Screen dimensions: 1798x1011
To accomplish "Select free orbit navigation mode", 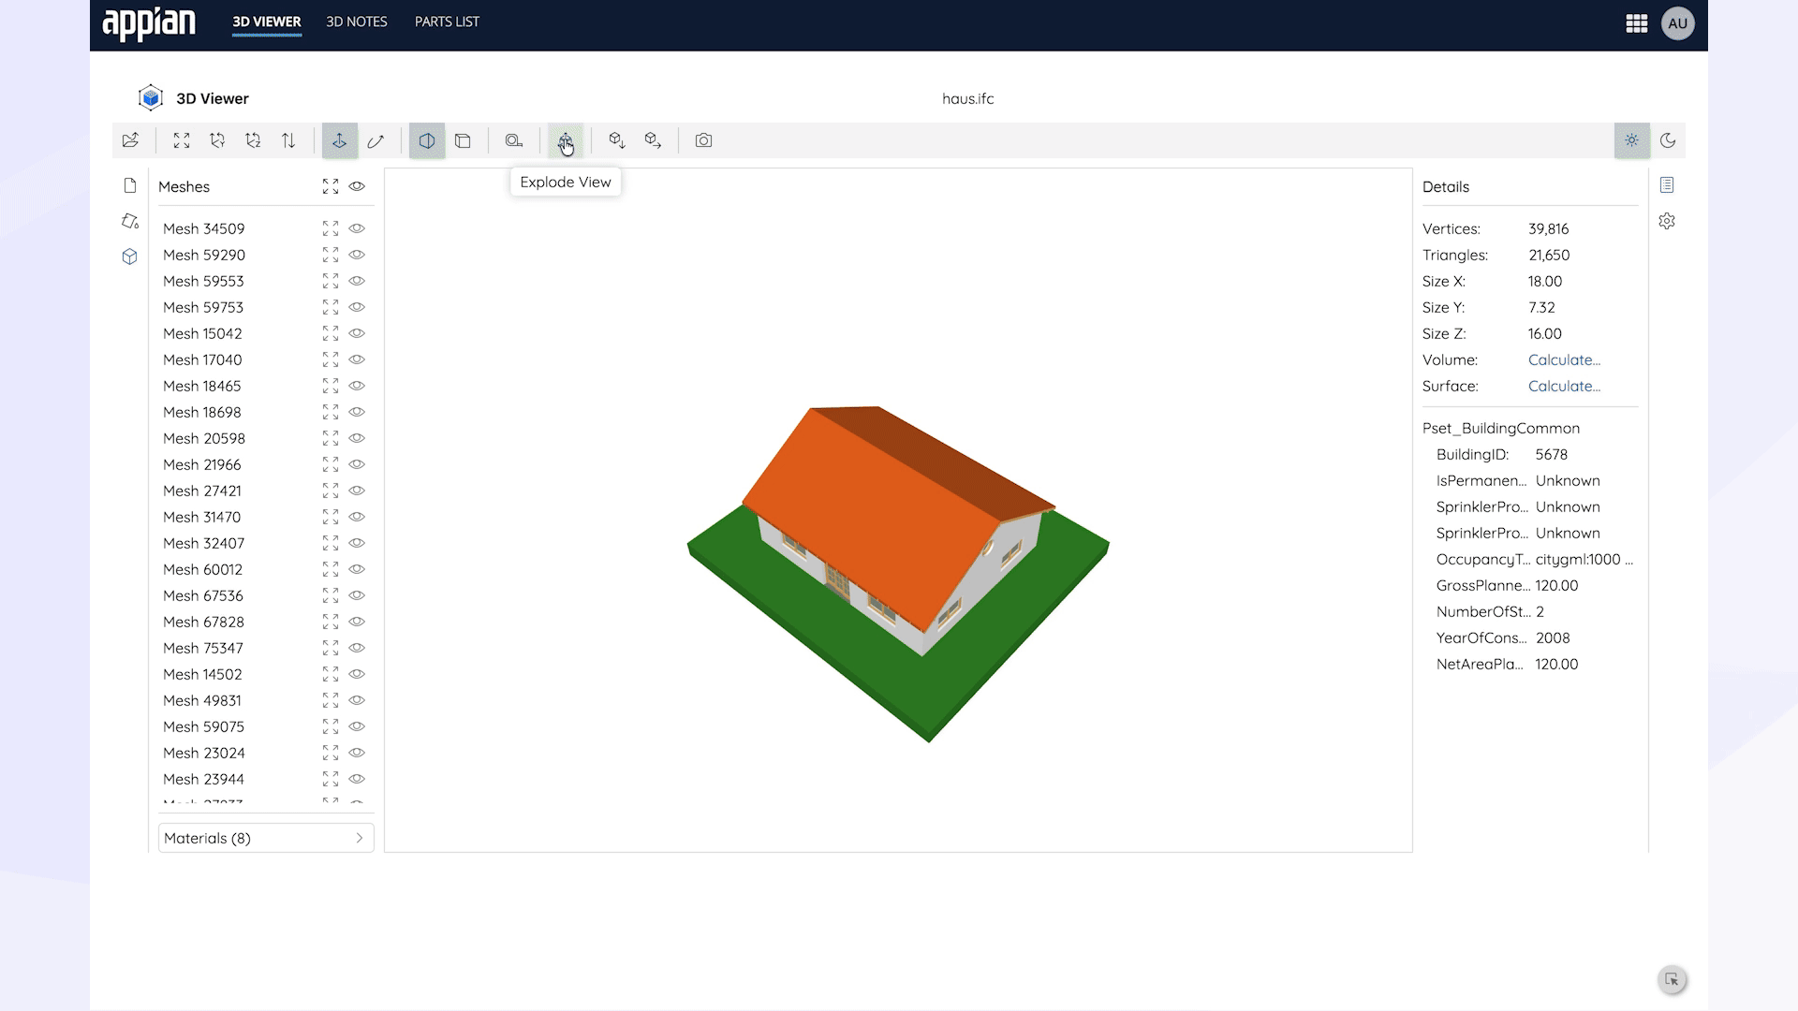I will tap(376, 140).
